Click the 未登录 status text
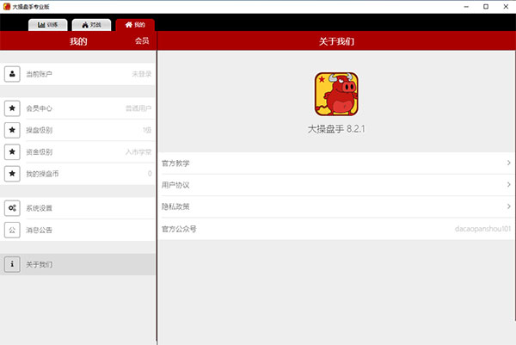The image size is (516, 345). 142,74
